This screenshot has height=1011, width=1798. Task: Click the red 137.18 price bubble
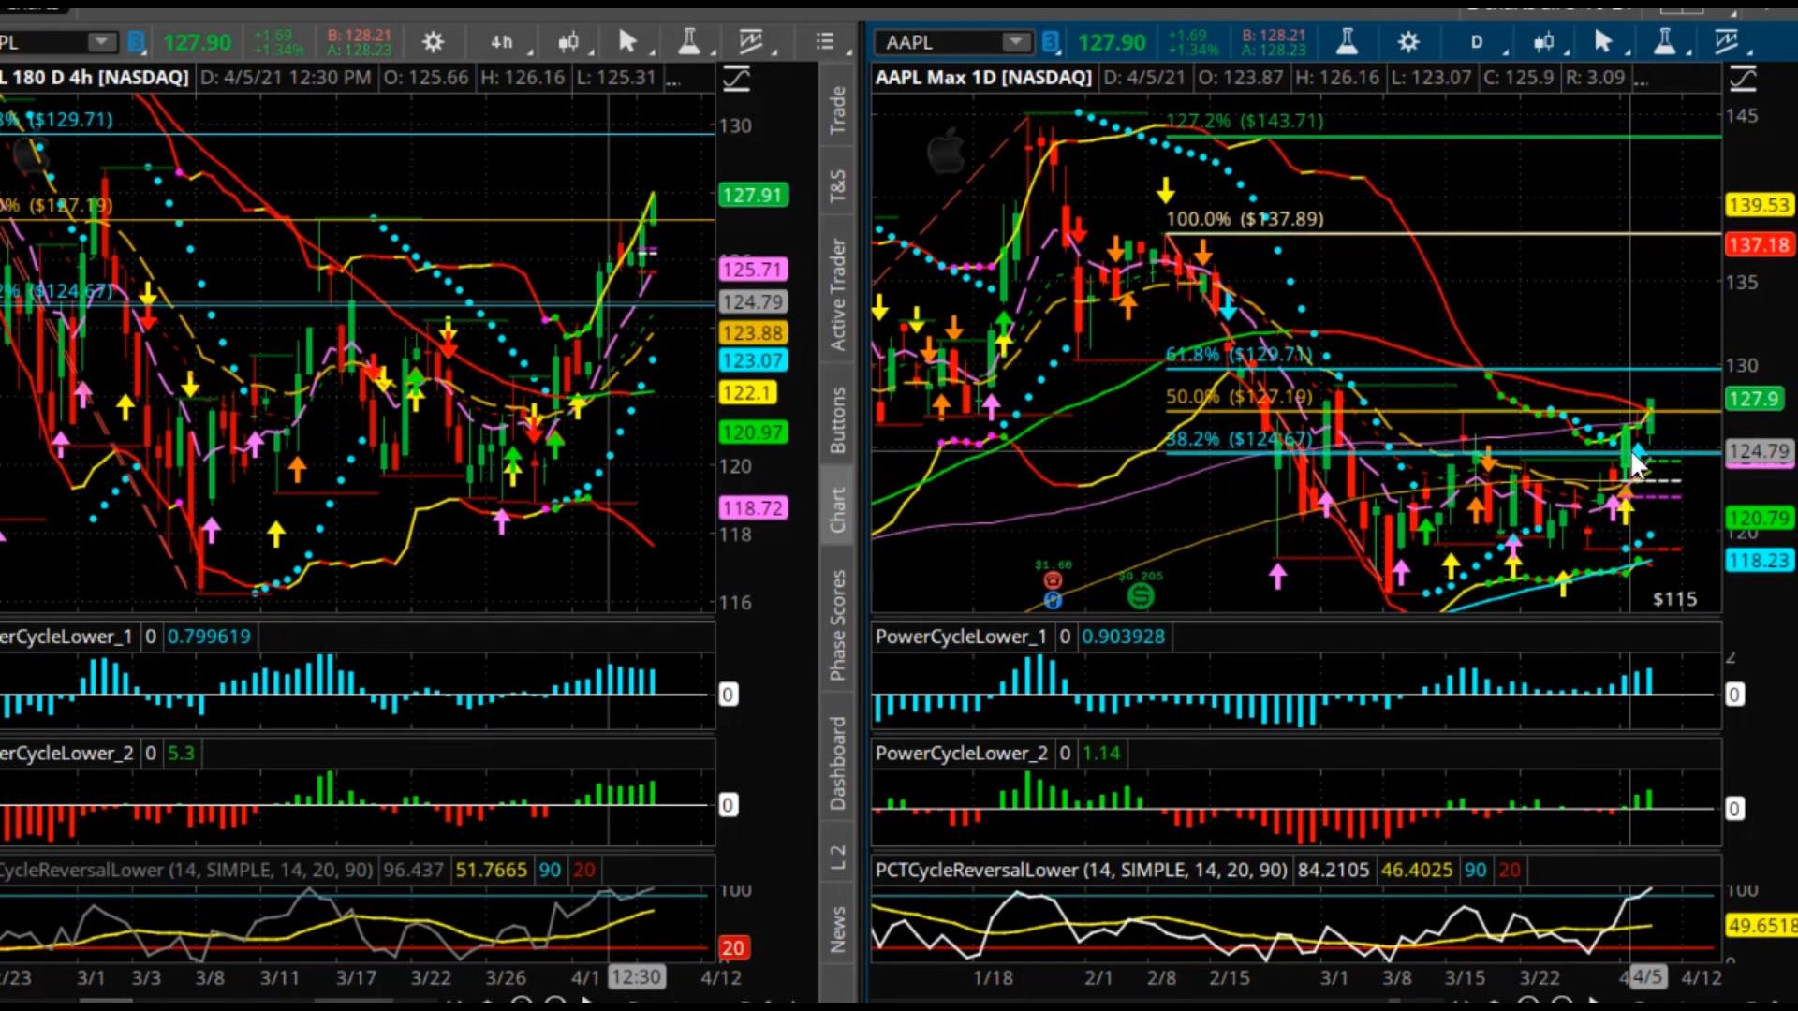pos(1759,245)
